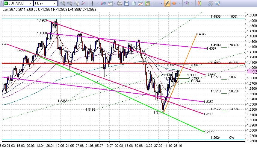
Task: Open the wrench and screwdriver settings icon
Action: coord(211,3)
